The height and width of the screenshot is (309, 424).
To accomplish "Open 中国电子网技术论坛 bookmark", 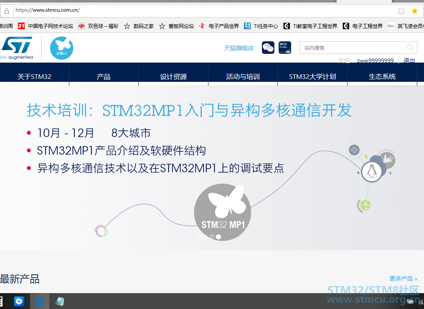I will click(46, 26).
